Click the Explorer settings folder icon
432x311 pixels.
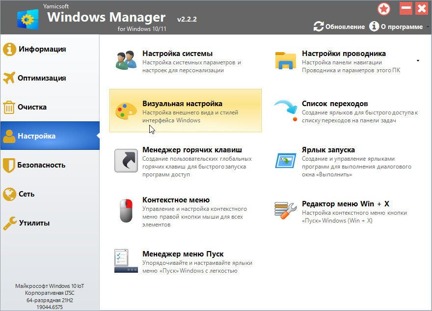285,60
